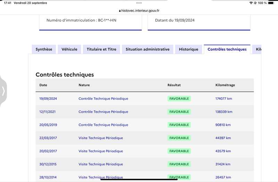Tap Visite Technique Périodique in 30/12/2015 row
Screen dimensions: 278x182
101,164
